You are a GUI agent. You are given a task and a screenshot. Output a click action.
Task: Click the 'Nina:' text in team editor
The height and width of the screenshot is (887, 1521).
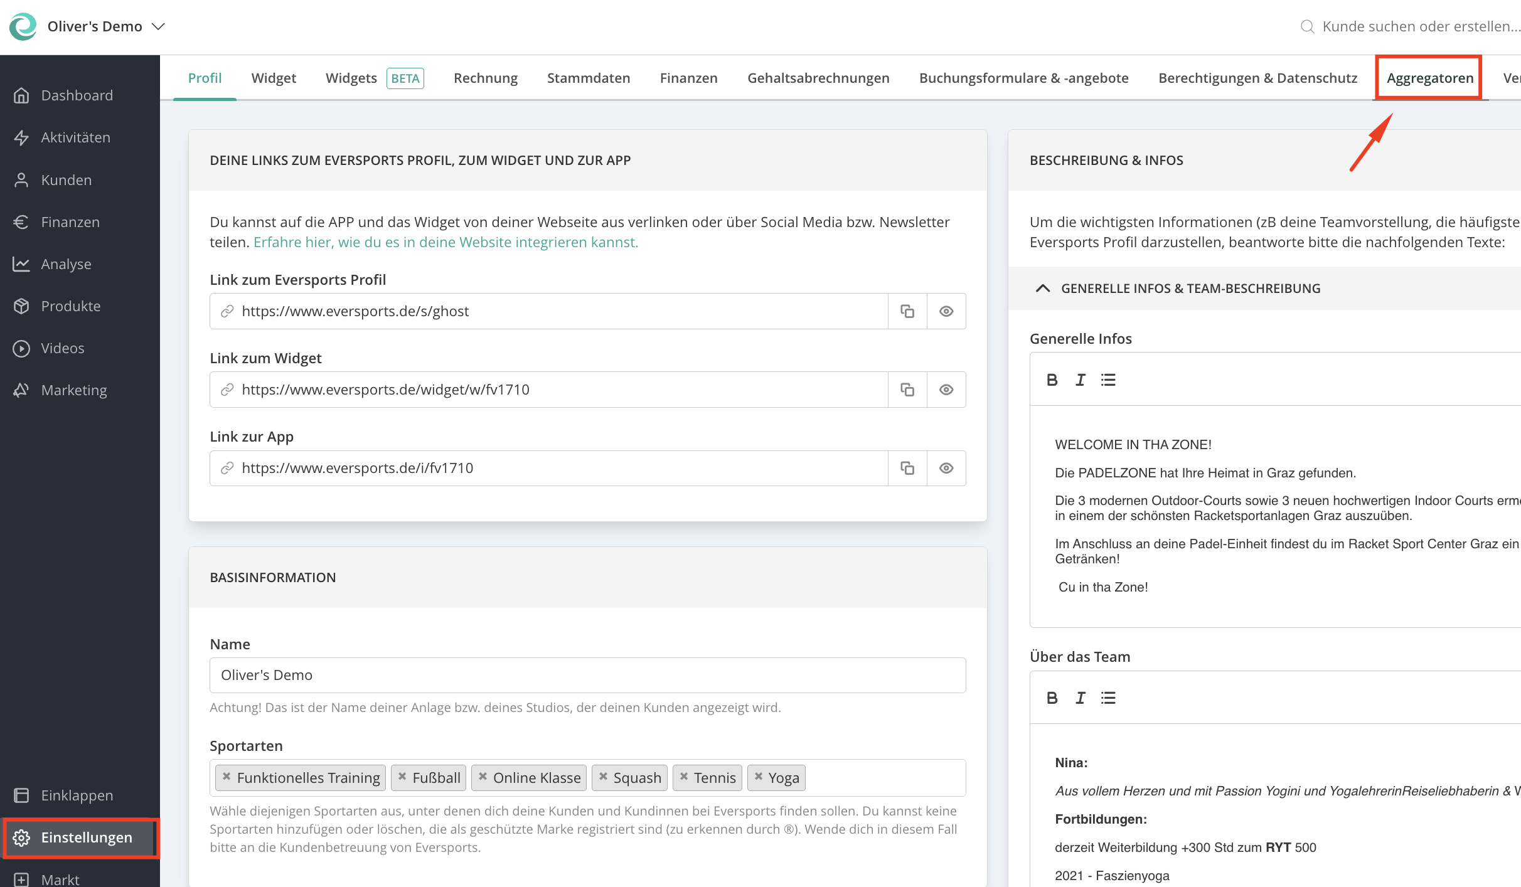click(1071, 763)
